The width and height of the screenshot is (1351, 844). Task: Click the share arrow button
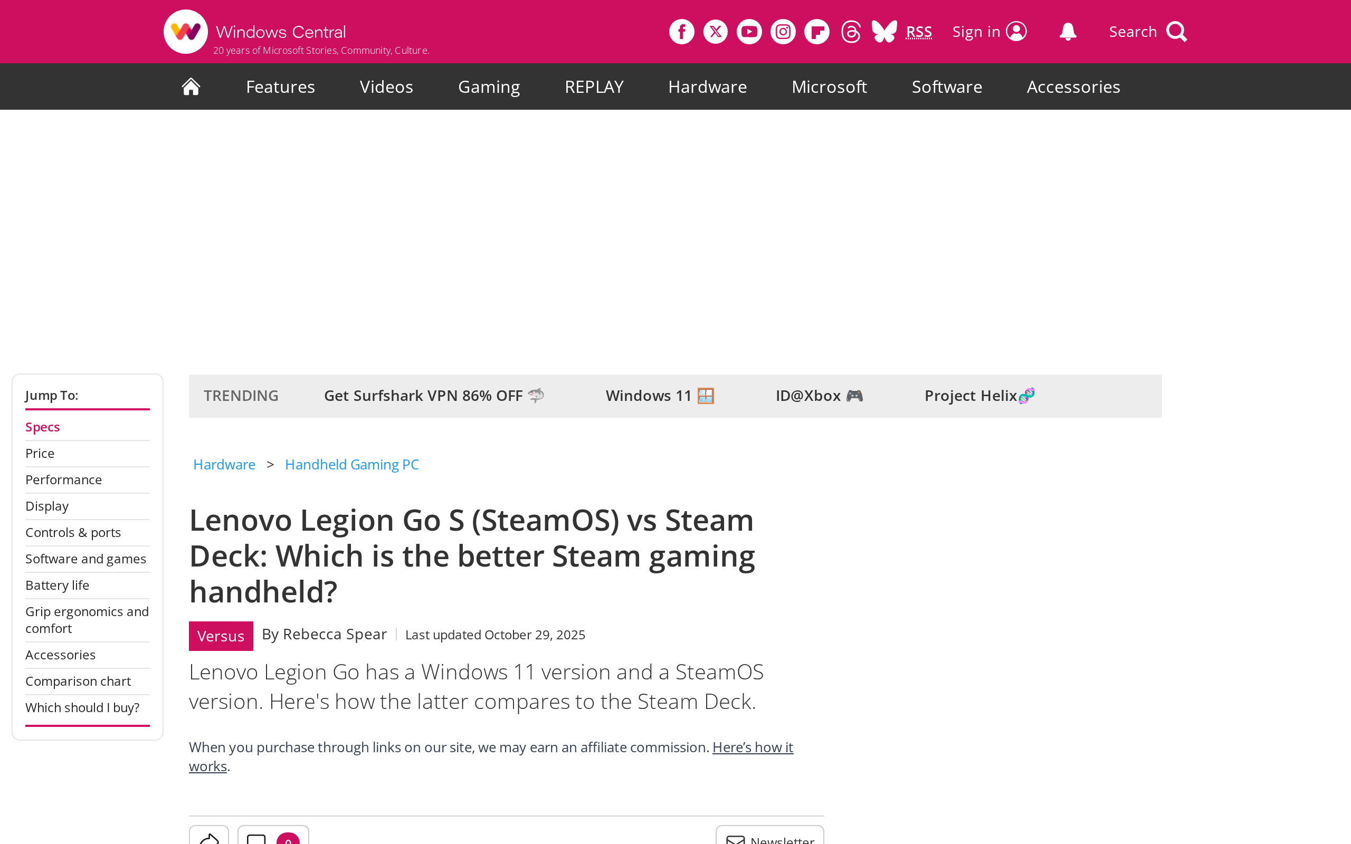[209, 836]
